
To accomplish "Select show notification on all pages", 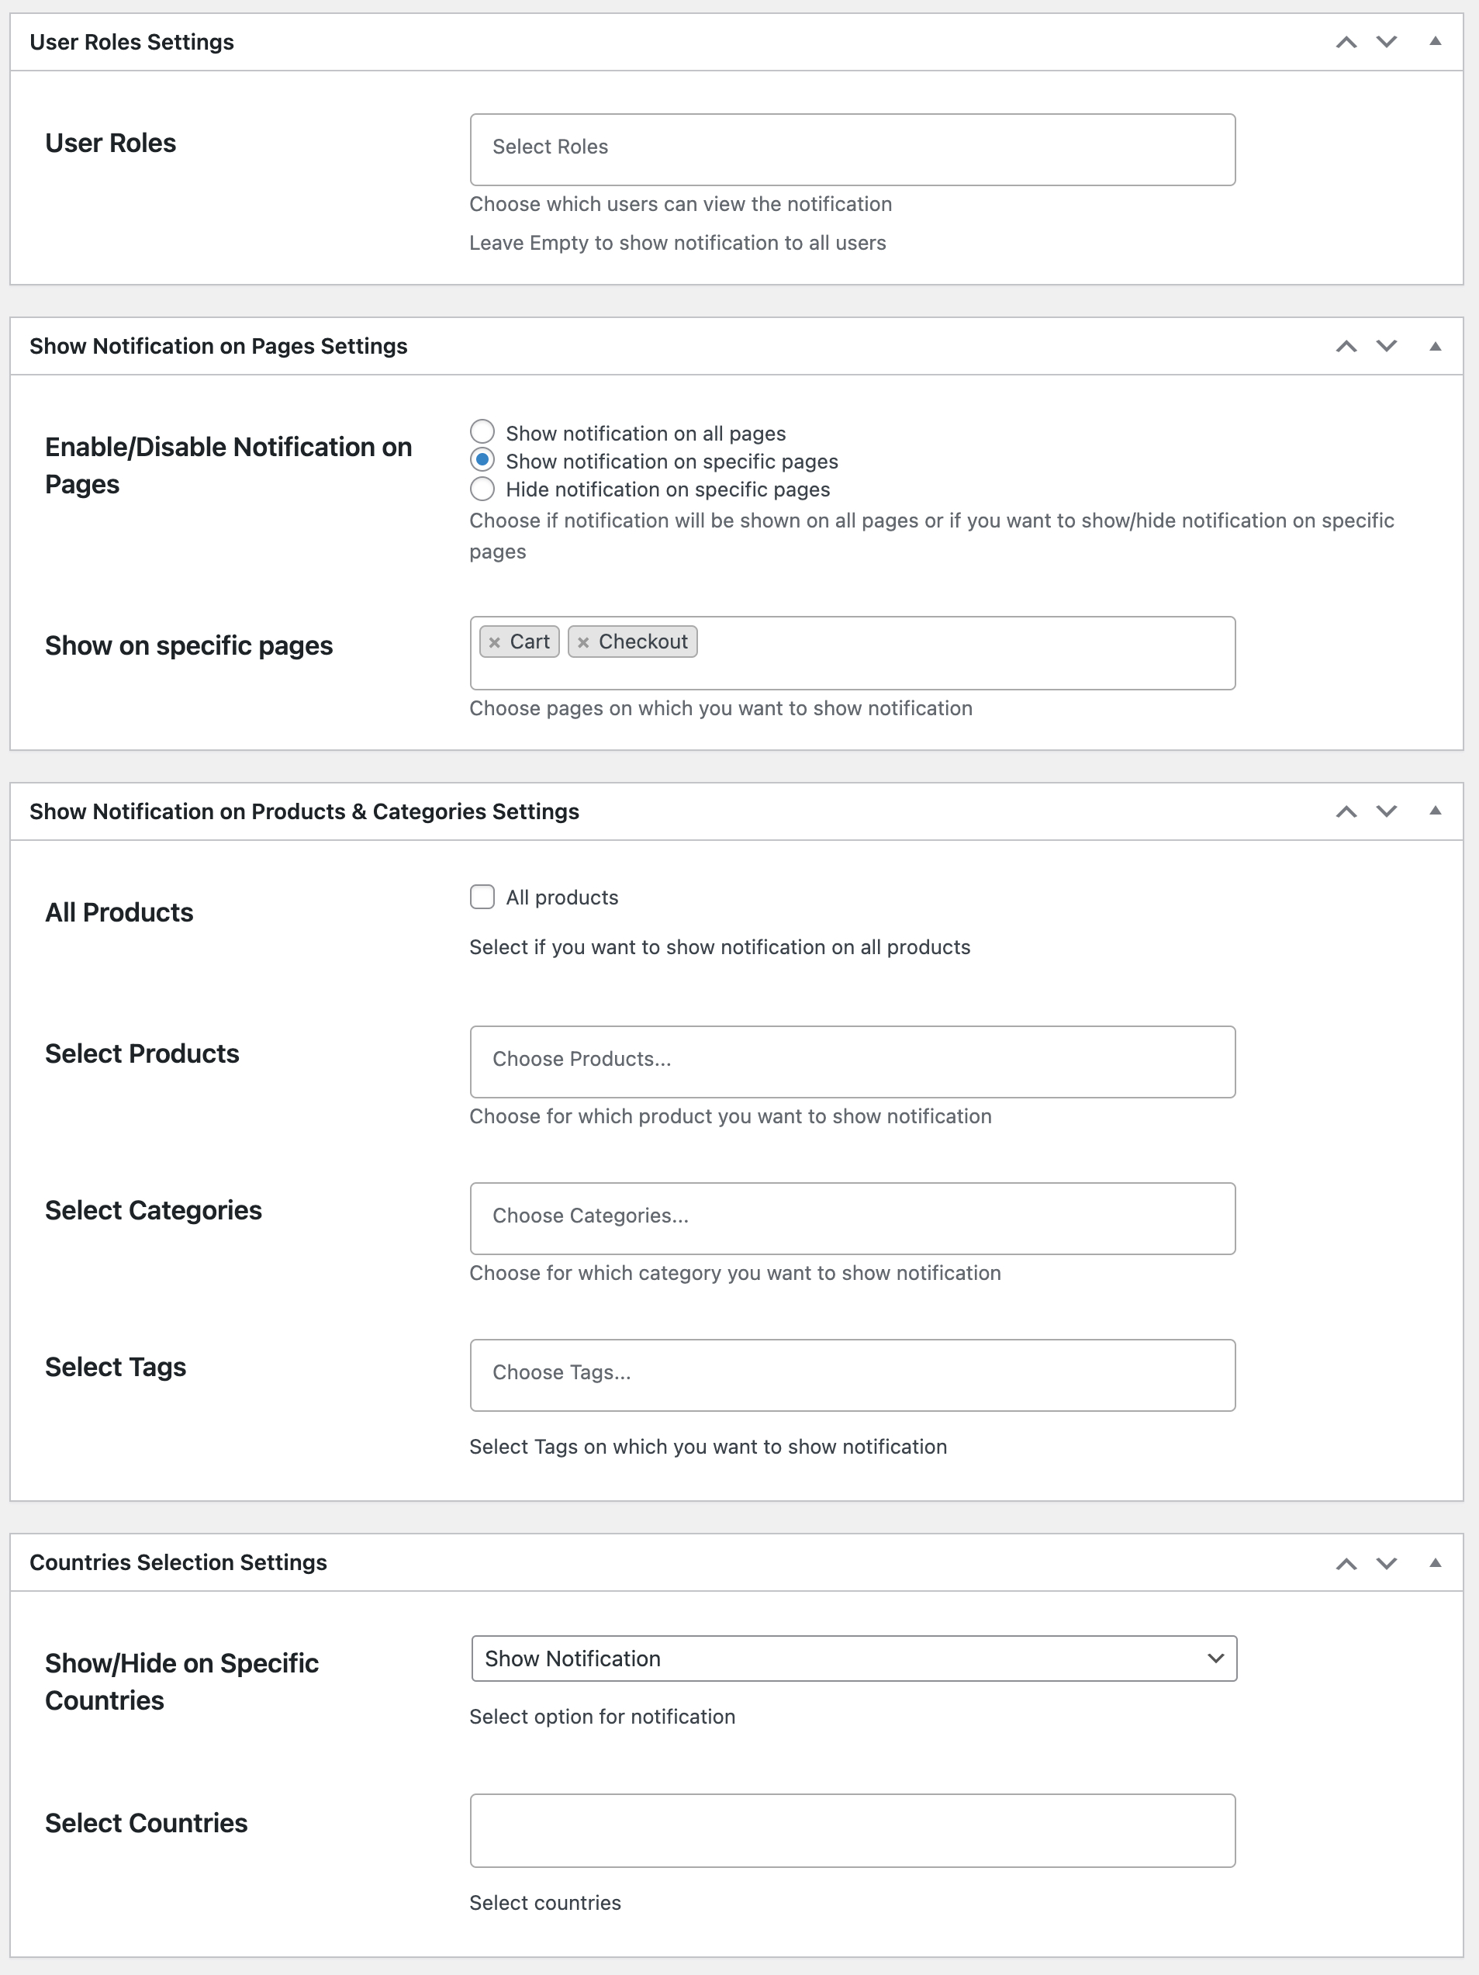I will pyautogui.click(x=482, y=431).
